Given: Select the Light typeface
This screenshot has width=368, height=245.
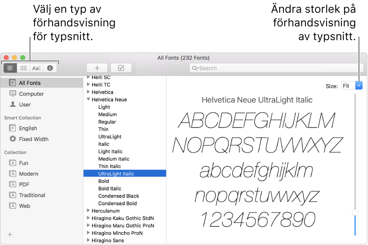Looking at the screenshot, I should 104,107.
